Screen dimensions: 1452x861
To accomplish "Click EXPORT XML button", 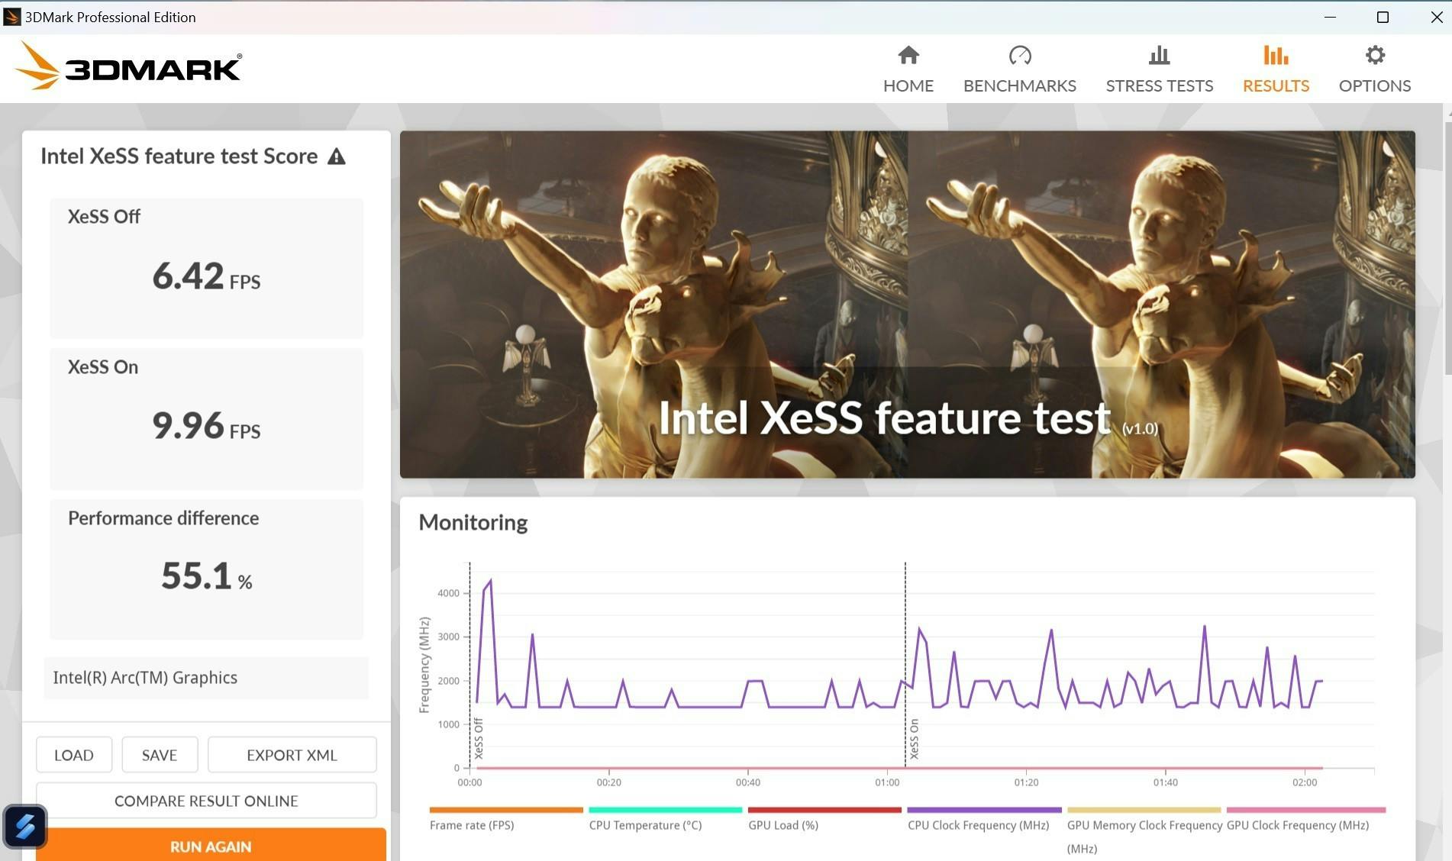I will pos(292,755).
